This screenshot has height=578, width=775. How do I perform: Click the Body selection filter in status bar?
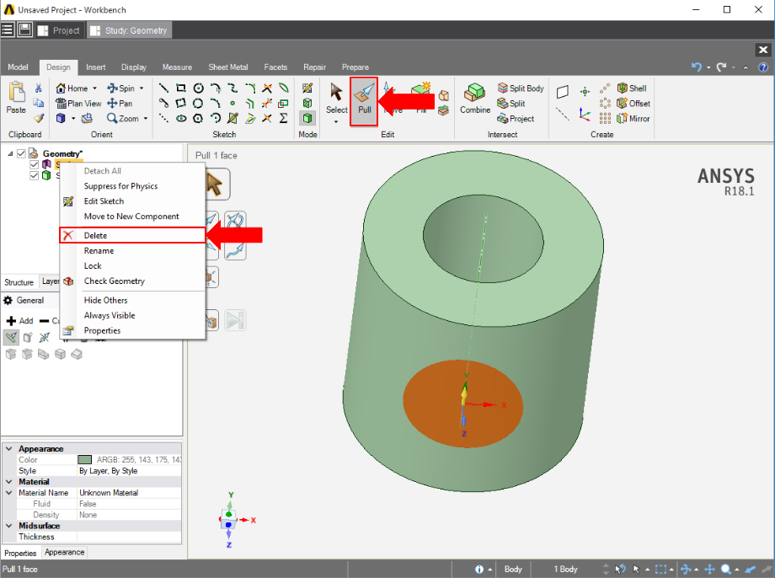coord(513,569)
